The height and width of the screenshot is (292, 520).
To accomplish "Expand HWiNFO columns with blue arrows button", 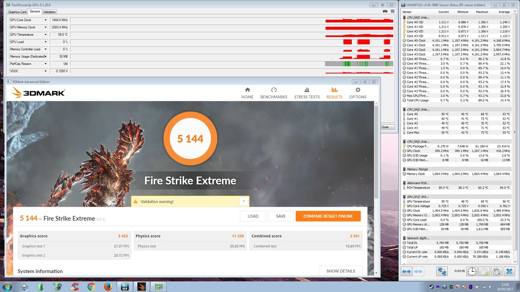I will pos(406,271).
